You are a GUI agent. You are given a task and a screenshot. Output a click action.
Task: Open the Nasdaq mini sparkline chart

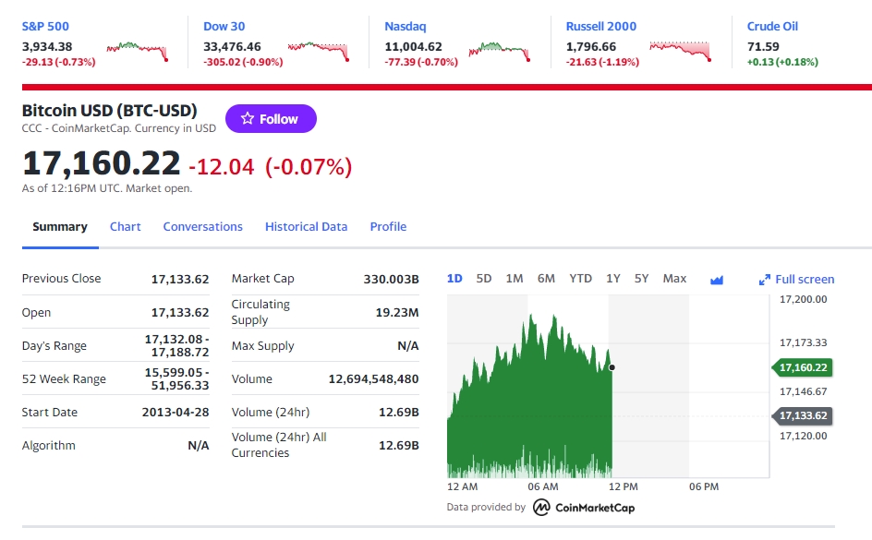(500, 51)
